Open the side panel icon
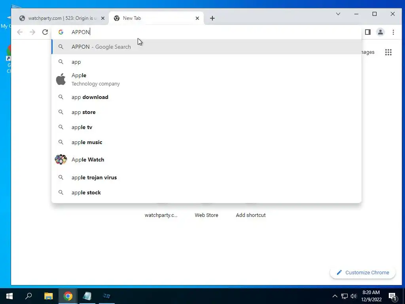 click(368, 32)
